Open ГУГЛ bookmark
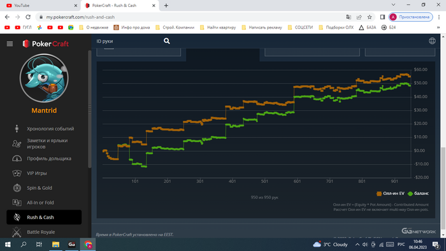This screenshot has height=251, width=446. pyautogui.click(x=23, y=27)
